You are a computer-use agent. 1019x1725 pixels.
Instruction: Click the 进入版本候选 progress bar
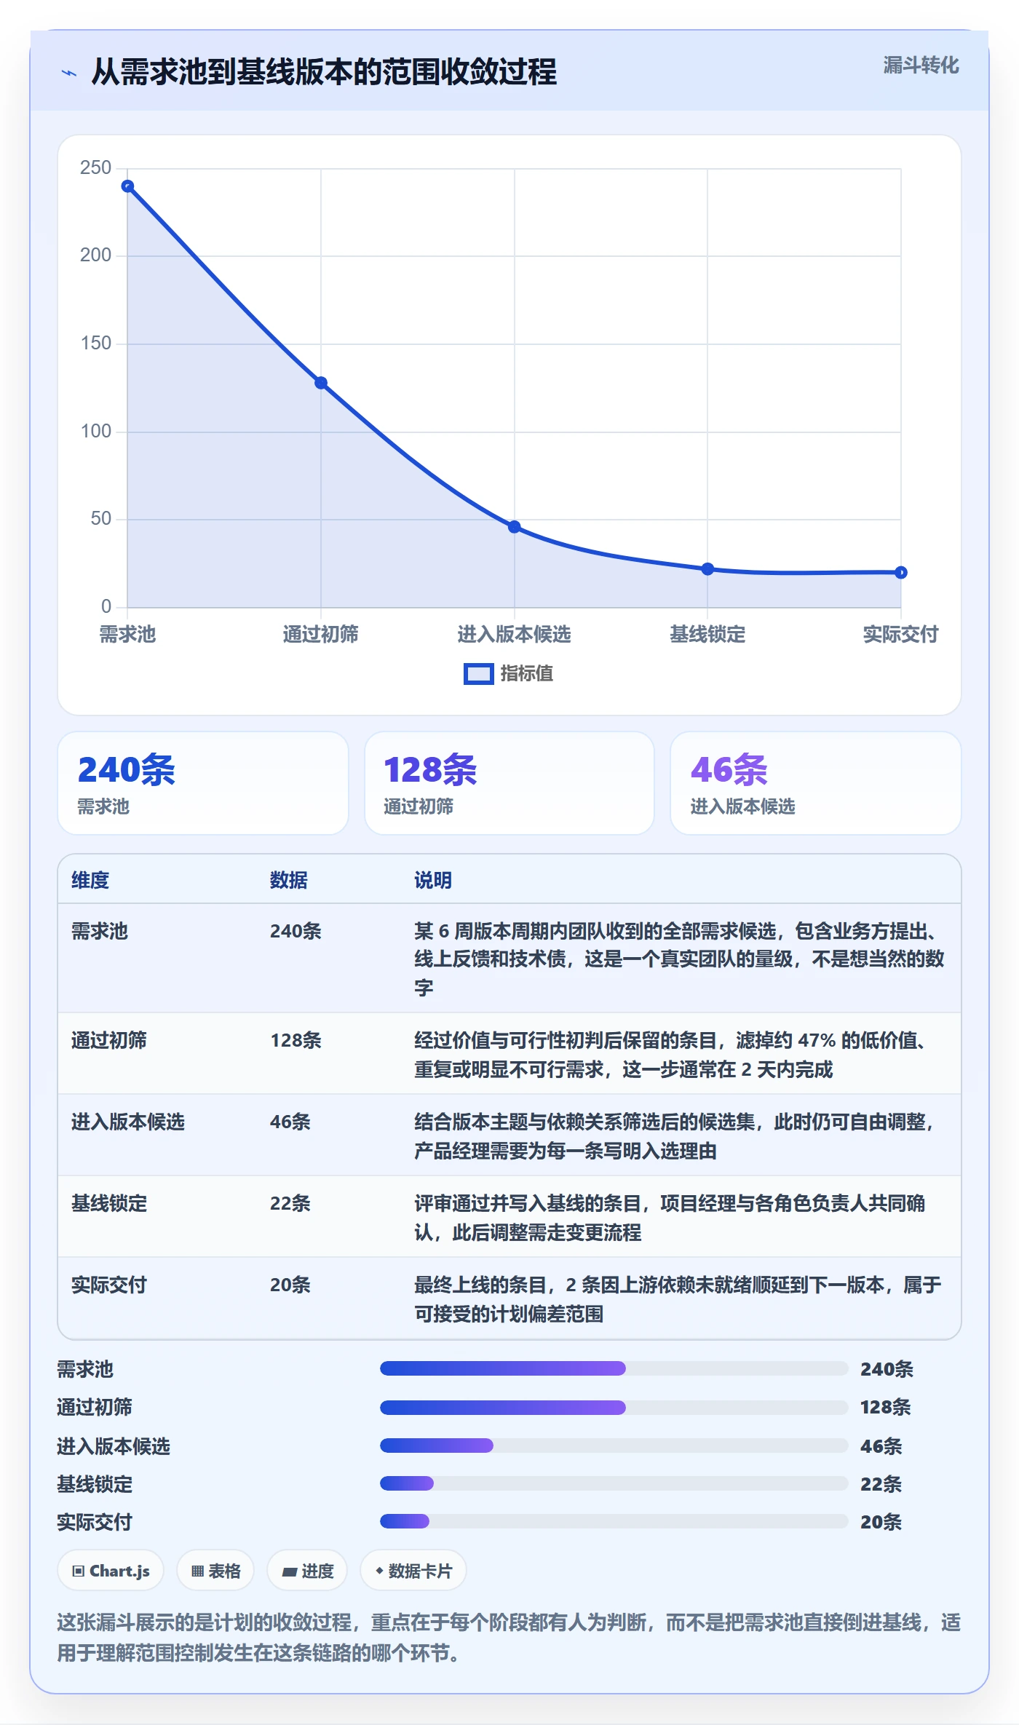pos(614,1446)
